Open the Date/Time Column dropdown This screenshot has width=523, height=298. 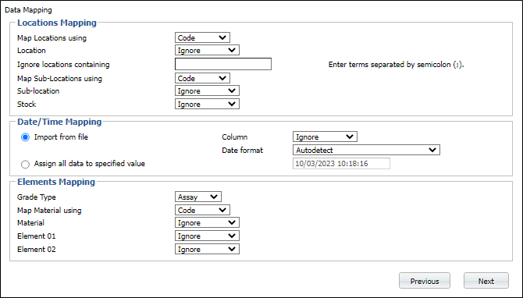[x=325, y=137]
